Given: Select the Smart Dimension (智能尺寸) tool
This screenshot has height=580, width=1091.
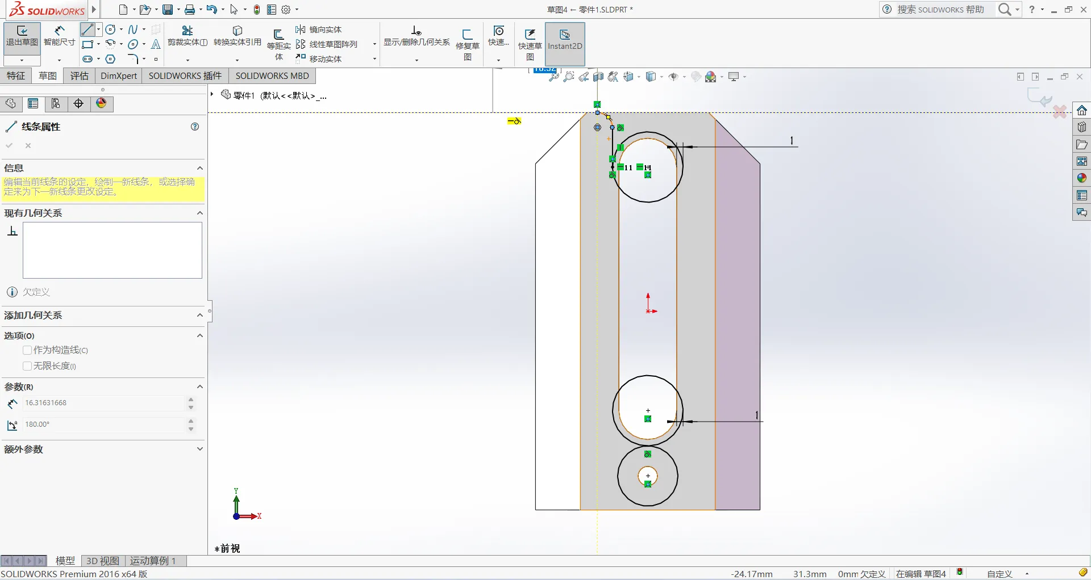Looking at the screenshot, I should (59, 32).
